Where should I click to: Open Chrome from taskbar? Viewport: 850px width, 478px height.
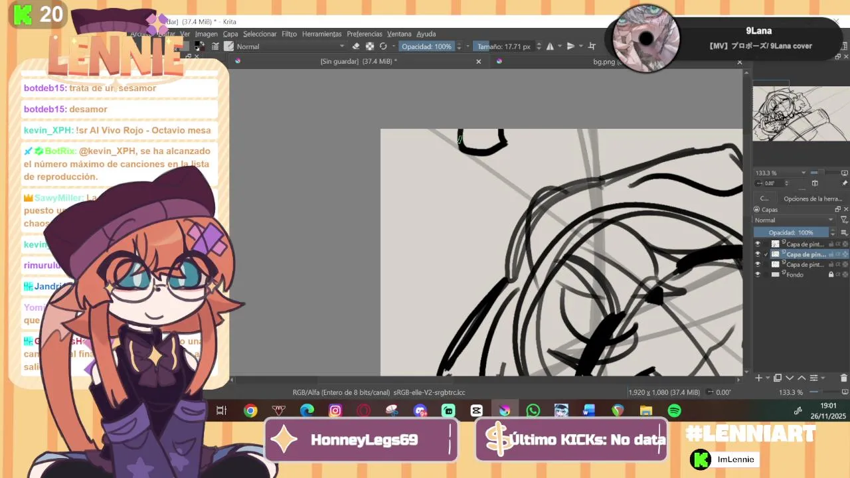[250, 411]
